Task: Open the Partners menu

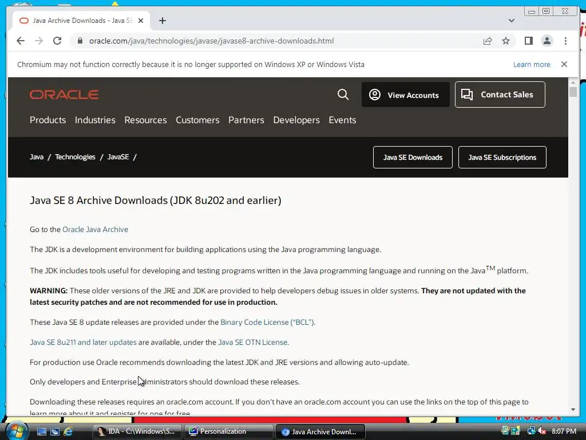Action: [246, 120]
